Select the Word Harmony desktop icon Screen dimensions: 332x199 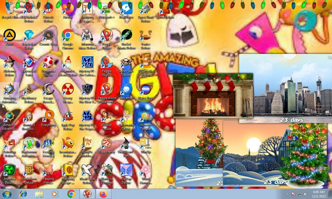coord(146,174)
